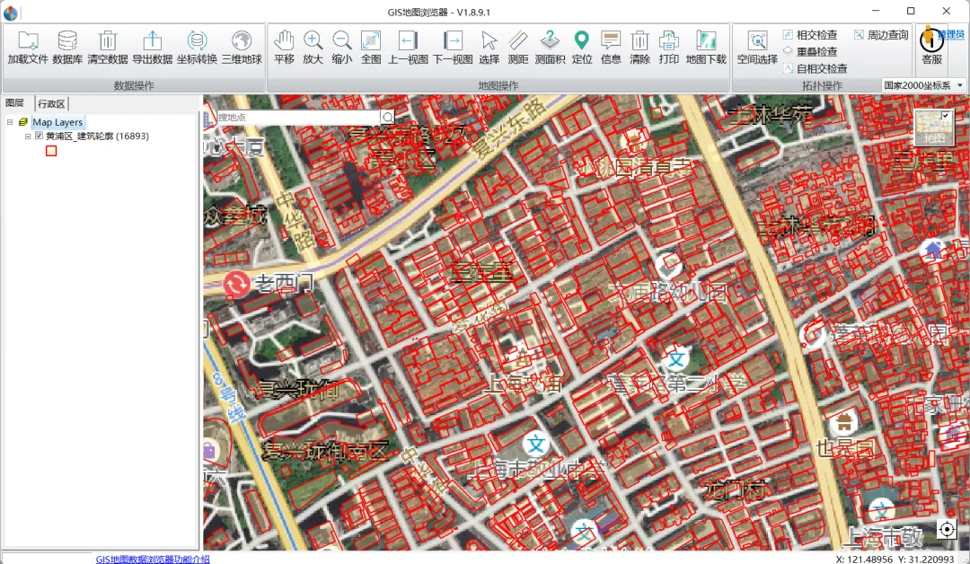Launch the 三维地球 3D globe
This screenshot has width=970, height=564.
242,40
